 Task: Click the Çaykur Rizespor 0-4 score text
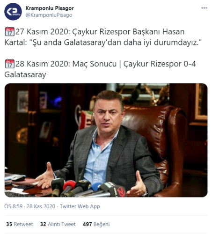[x=160, y=64]
